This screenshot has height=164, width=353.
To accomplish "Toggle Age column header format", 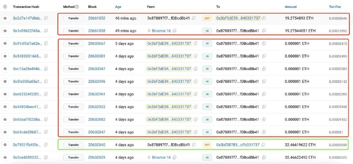I will click(x=118, y=7).
